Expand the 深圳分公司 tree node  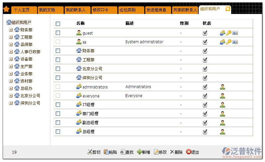[x=11, y=103]
